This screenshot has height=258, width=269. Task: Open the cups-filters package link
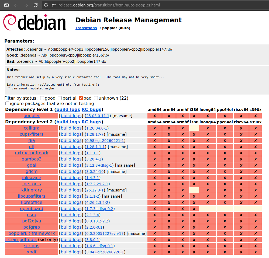tap(32, 134)
